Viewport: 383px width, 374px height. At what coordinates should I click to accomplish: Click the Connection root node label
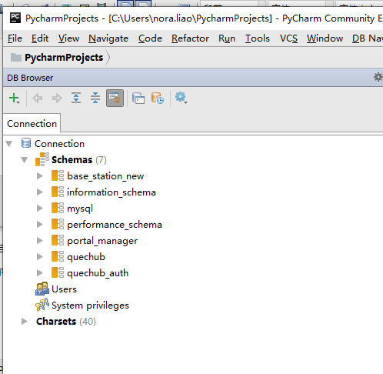pos(59,144)
